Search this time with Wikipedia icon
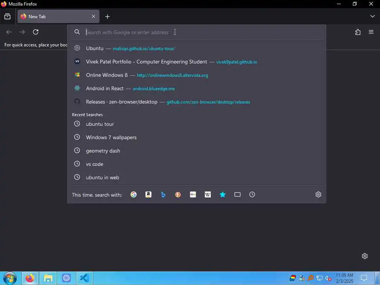This screenshot has width=380, height=285. (208, 194)
